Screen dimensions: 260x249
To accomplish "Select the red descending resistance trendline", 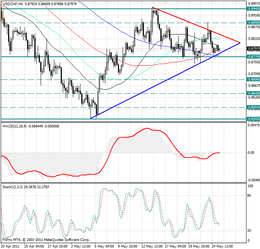I will [198, 26].
